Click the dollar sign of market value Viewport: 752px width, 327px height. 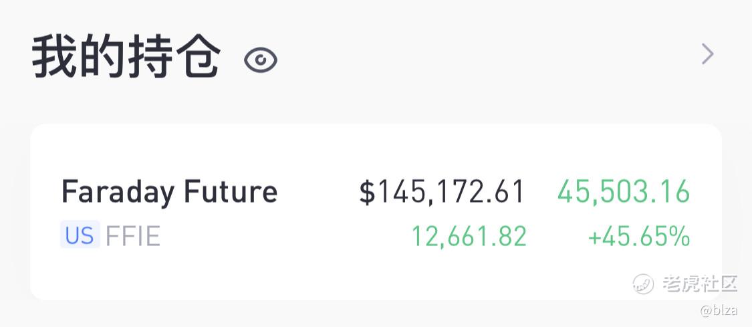(x=367, y=193)
